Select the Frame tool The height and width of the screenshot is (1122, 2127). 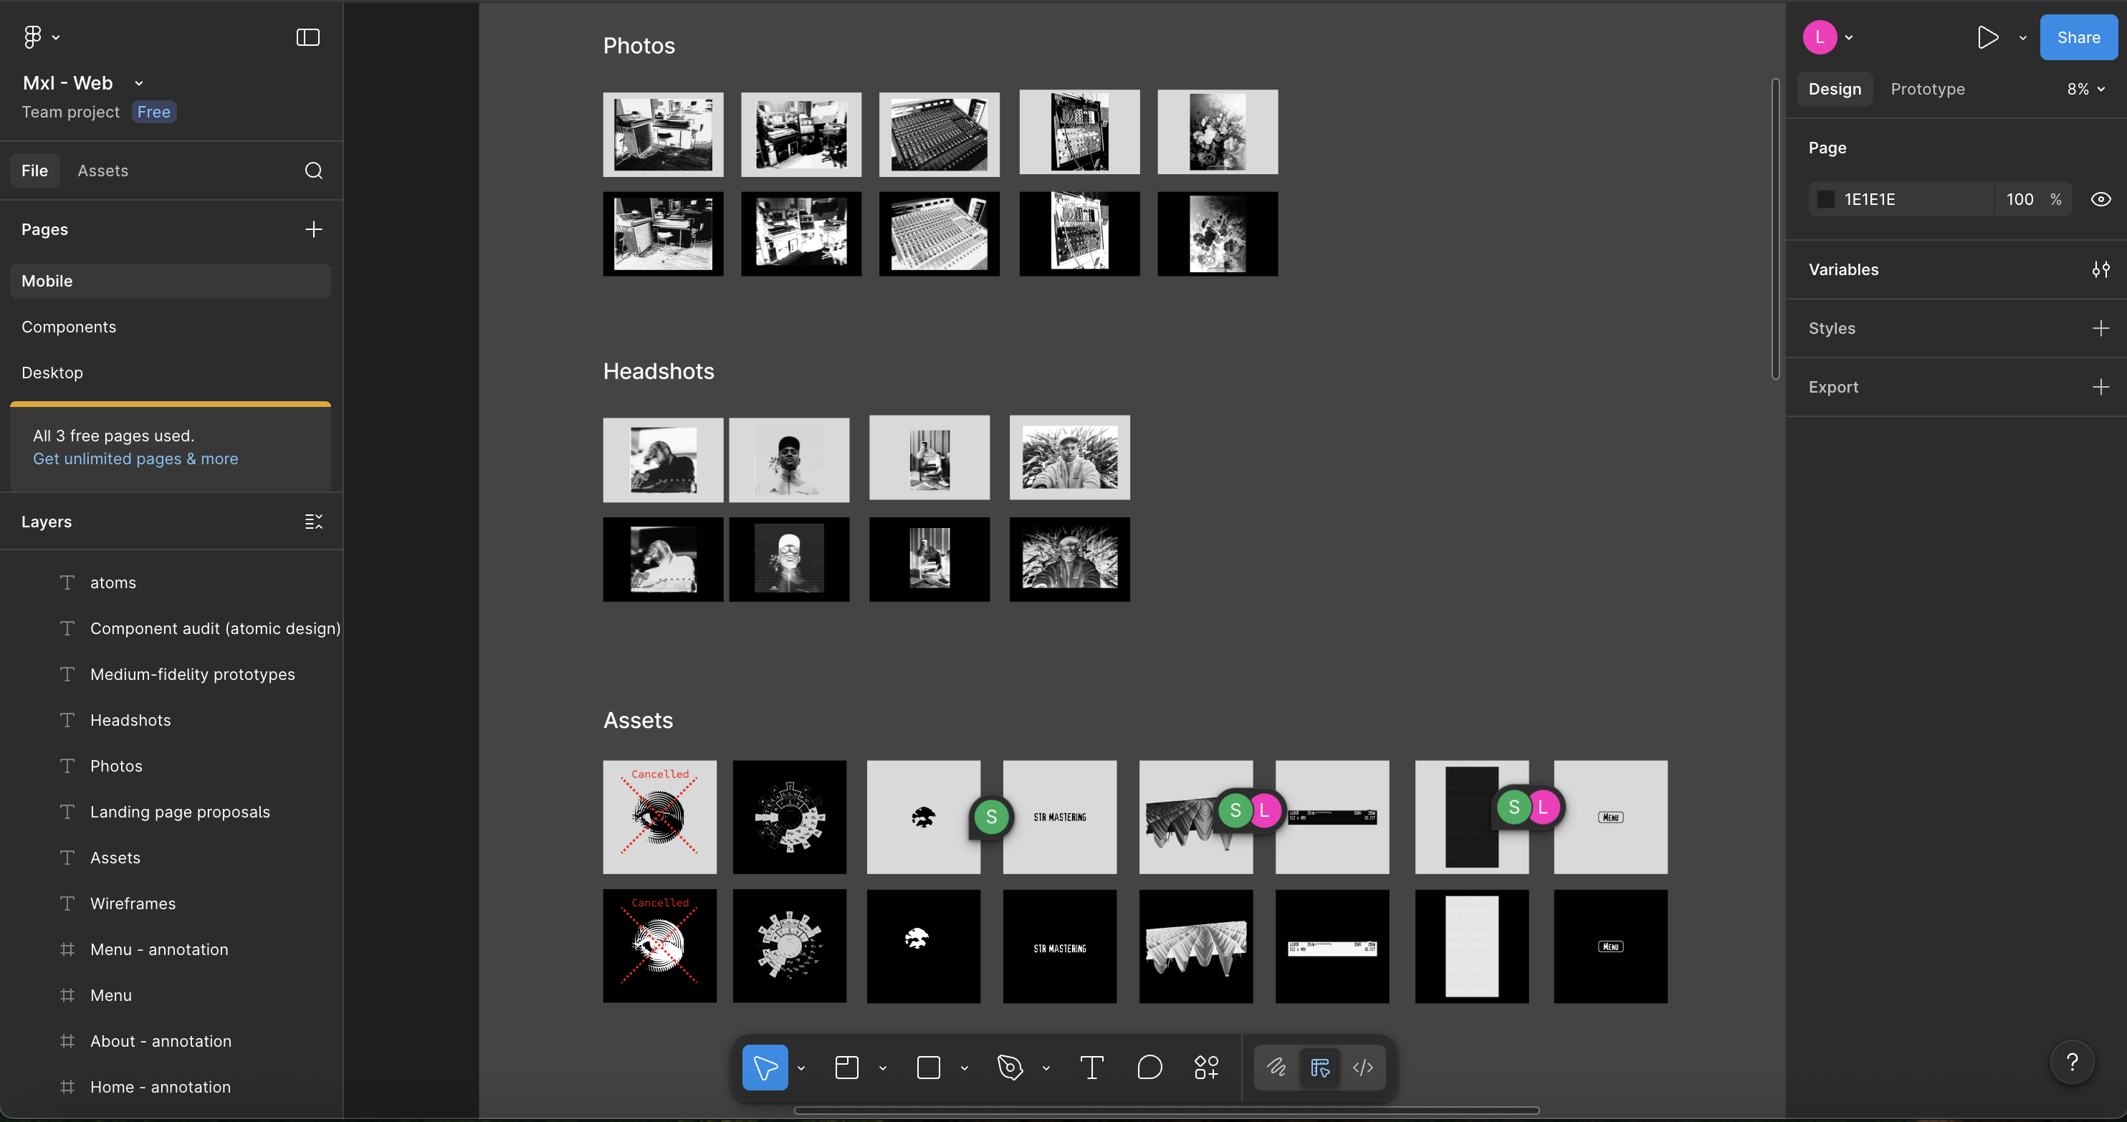coord(846,1068)
